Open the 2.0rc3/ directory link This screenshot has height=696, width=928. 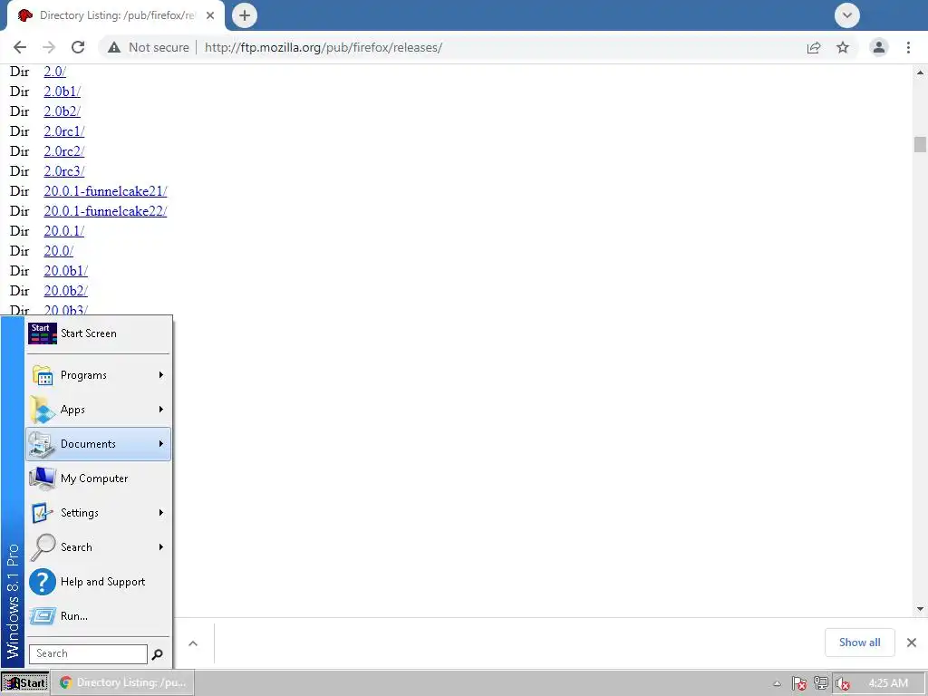coord(64,171)
